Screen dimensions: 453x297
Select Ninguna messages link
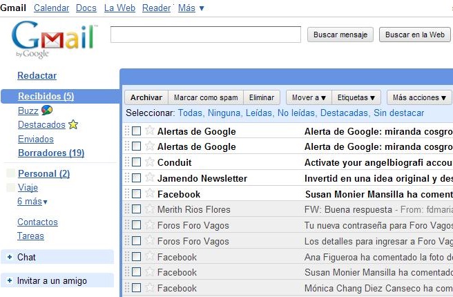coord(225,113)
